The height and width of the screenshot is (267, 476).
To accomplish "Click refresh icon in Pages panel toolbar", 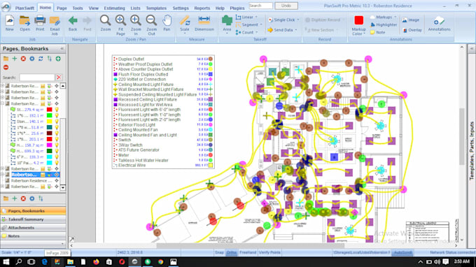I will [x=41, y=59].
